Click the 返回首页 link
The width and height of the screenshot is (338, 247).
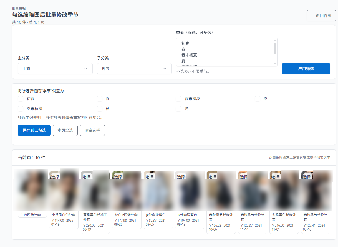(x=321, y=15)
